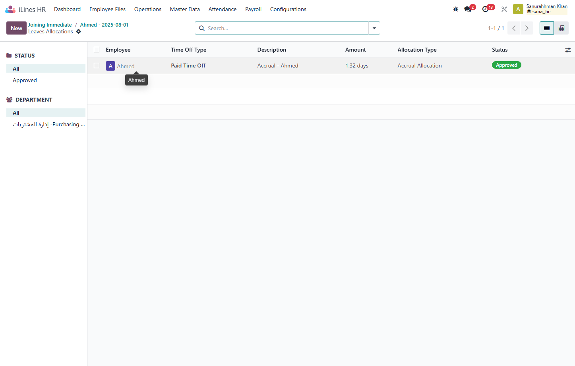Go back to Joining Immediate breadcrumb
Image resolution: width=575 pixels, height=366 pixels.
click(x=50, y=25)
